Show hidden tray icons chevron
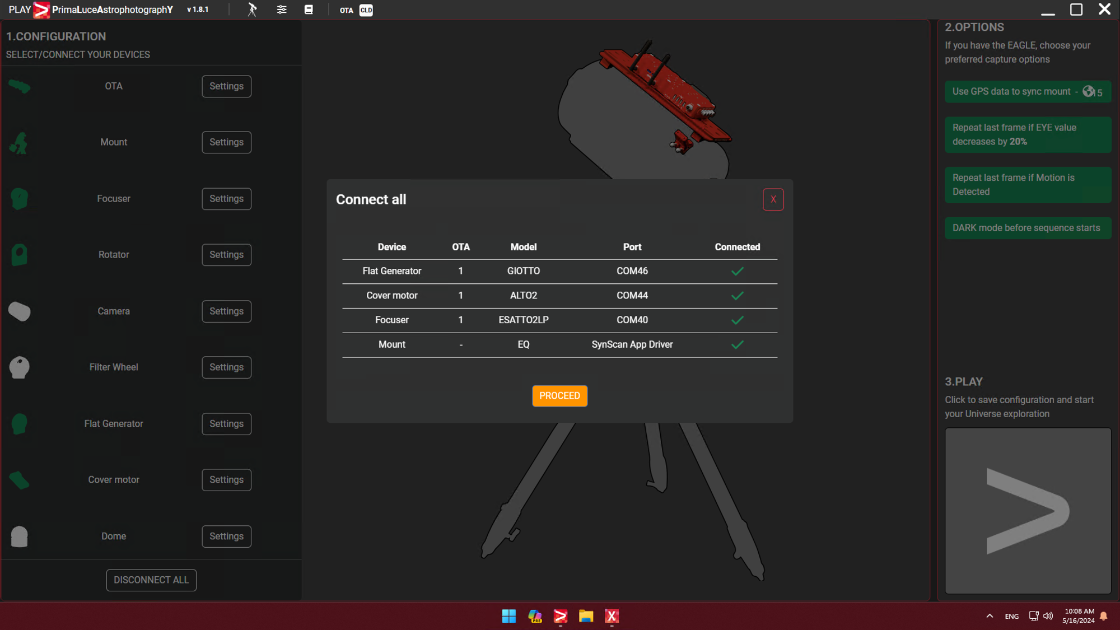Screen dimensions: 1120x630 pos(990,616)
